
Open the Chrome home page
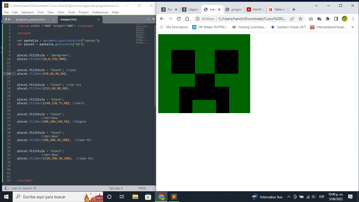coord(187,19)
